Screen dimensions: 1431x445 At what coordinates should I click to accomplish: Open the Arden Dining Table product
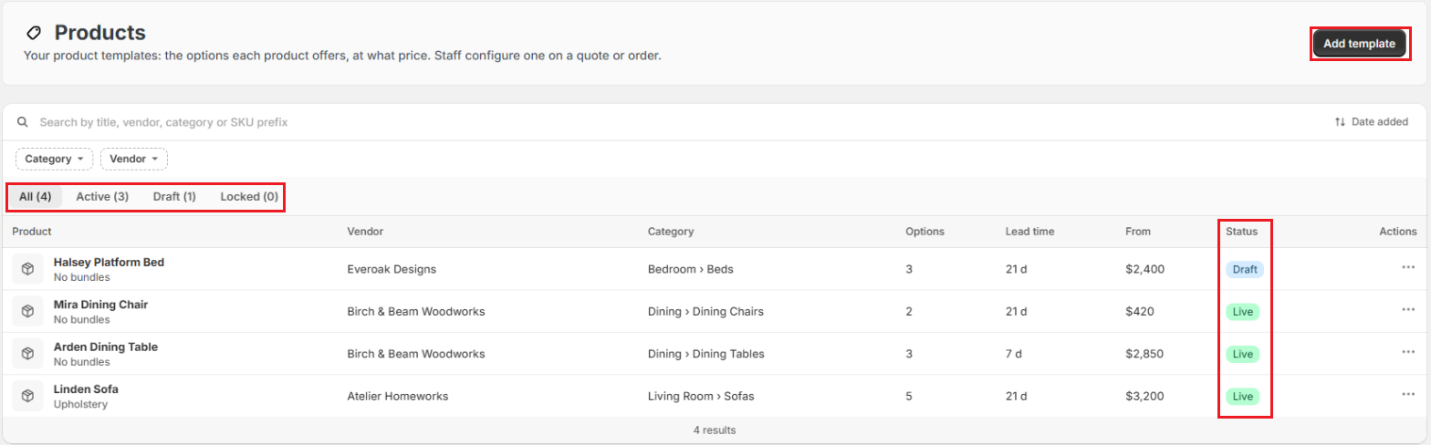pyautogui.click(x=106, y=347)
